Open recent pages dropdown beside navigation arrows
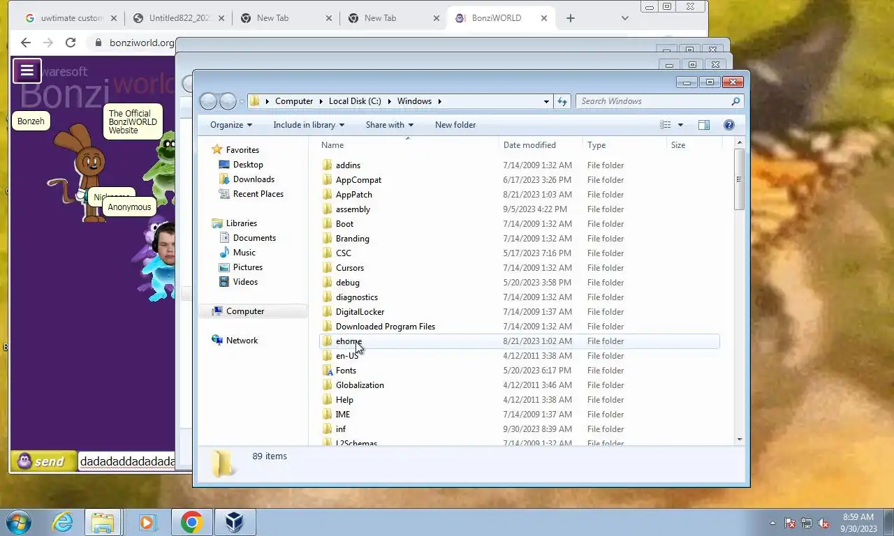Viewport: 894px width, 536px height. point(242,101)
